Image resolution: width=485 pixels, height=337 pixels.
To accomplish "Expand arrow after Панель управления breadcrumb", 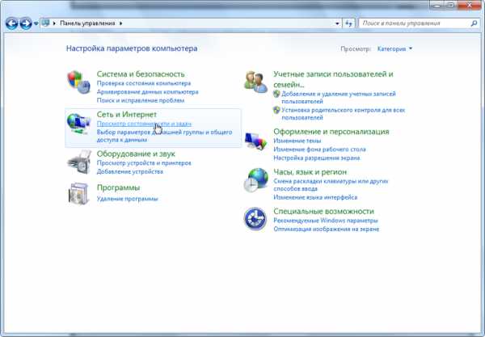I will point(120,23).
